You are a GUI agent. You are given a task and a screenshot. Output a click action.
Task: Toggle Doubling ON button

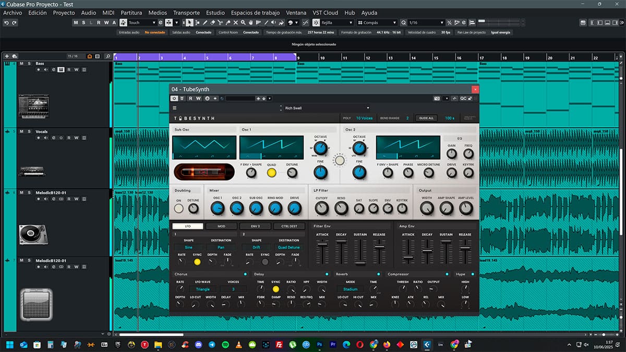(x=179, y=209)
